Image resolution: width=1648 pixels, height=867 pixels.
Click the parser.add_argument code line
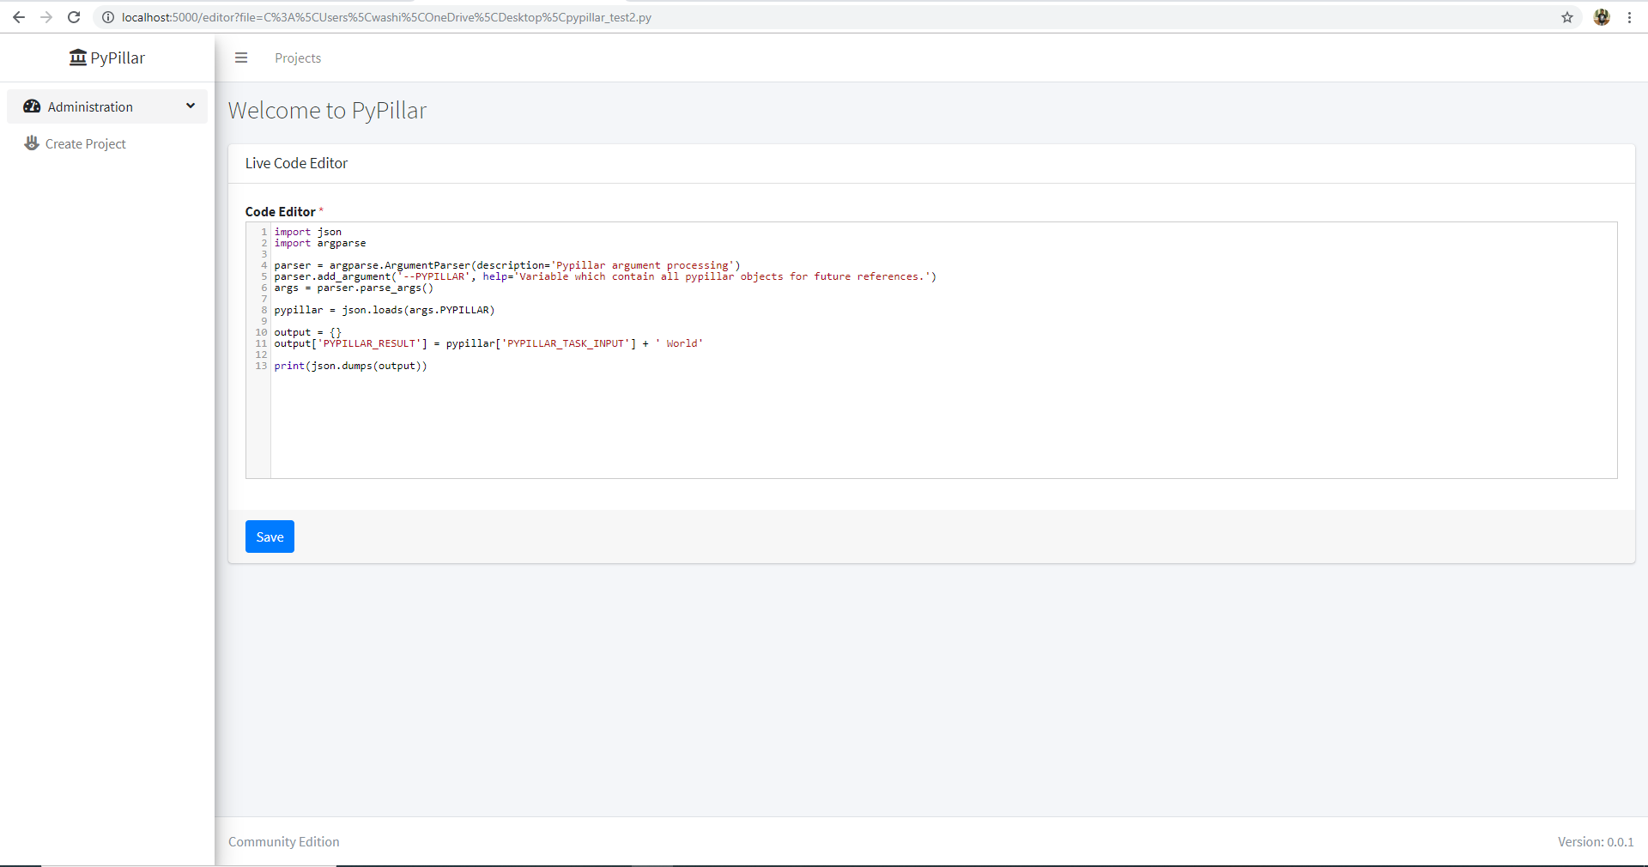605,276
